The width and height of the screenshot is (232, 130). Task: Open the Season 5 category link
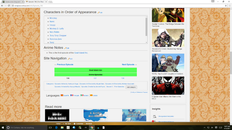(109, 87)
